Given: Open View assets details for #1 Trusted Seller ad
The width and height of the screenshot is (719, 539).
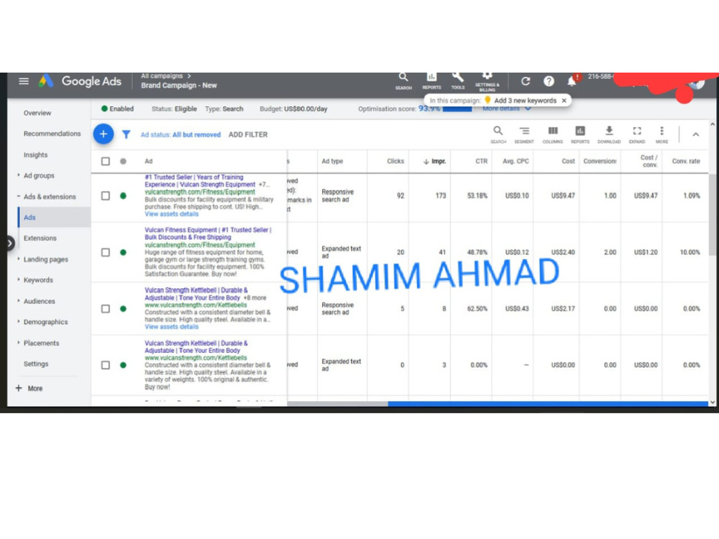Looking at the screenshot, I should [172, 214].
